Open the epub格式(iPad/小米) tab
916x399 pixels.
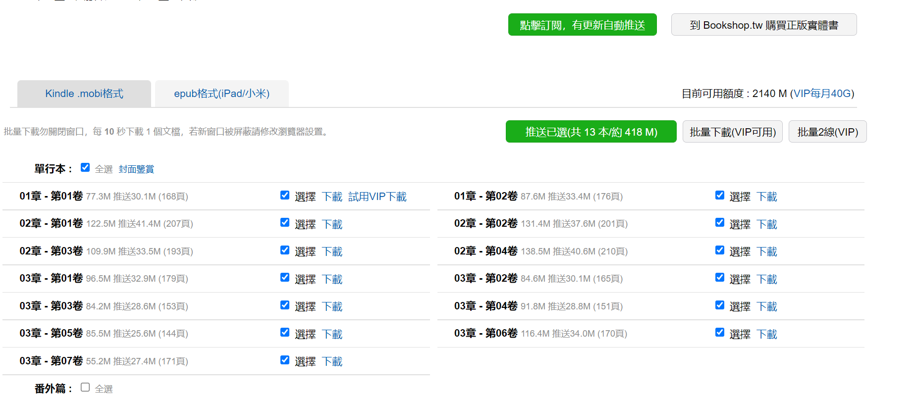tap(221, 94)
